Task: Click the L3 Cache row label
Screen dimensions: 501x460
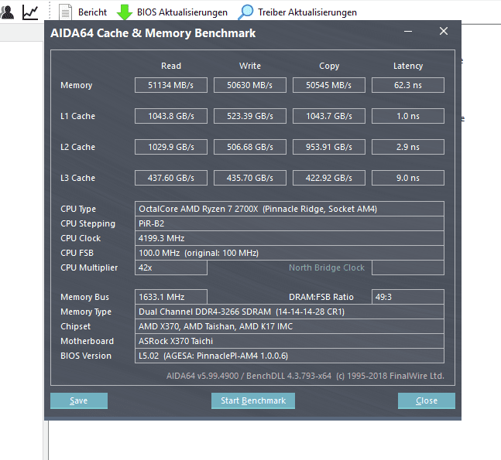Action: 77,178
